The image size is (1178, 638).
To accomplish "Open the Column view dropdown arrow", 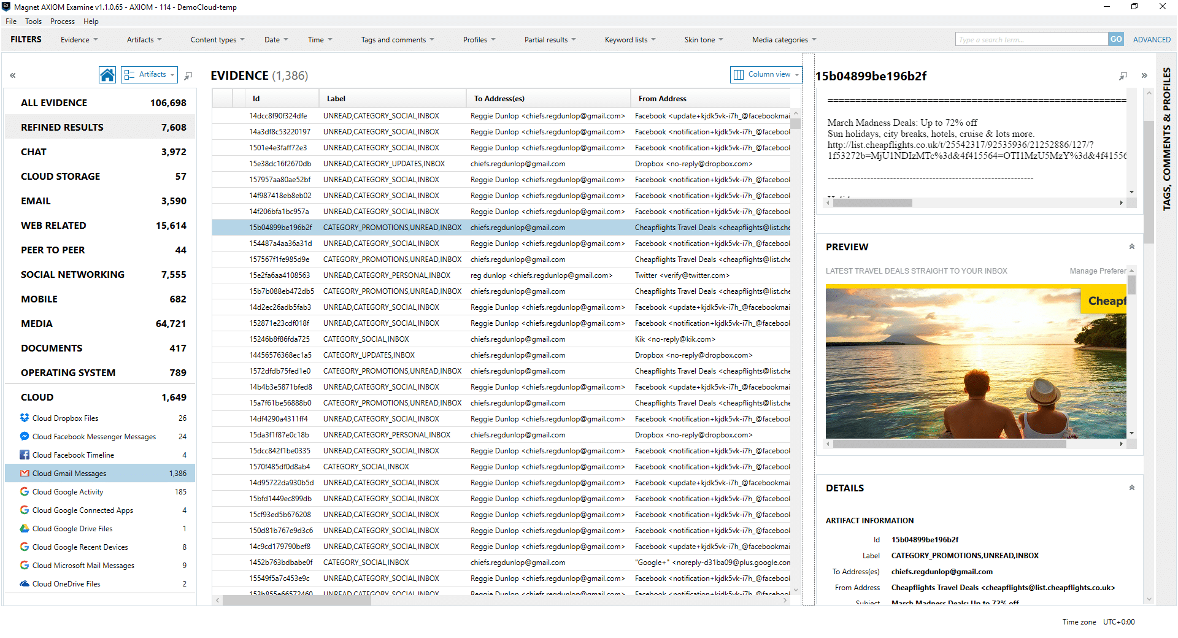I will (796, 74).
